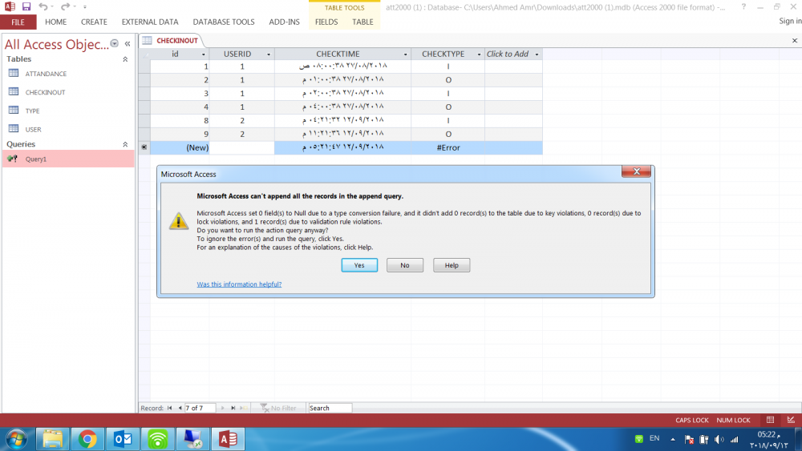The image size is (802, 451).
Task: Switch to the CREATE ribbon tab
Action: pyautogui.click(x=94, y=22)
